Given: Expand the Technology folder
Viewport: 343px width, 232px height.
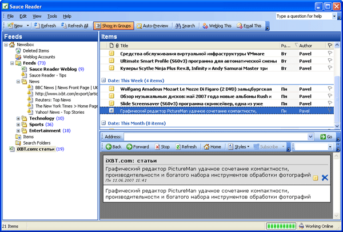Looking at the screenshot, I should tap(18, 118).
